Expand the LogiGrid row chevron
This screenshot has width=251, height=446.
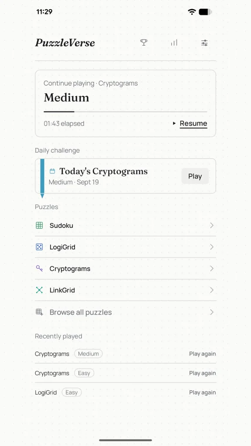click(212, 247)
